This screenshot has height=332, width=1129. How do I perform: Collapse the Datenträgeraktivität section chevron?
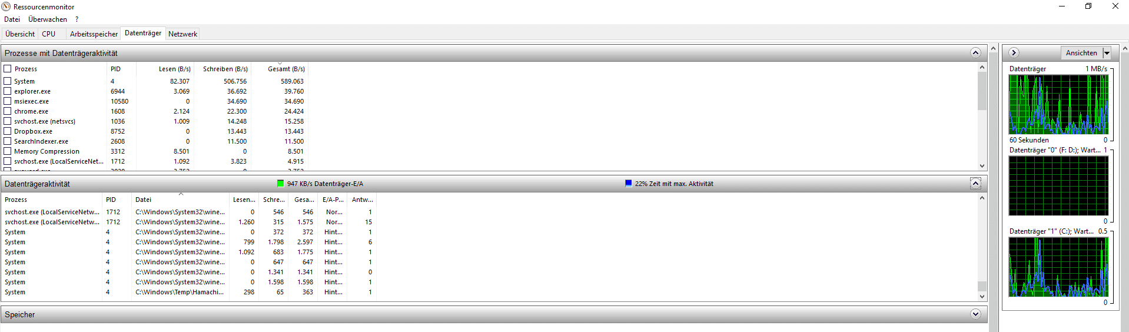click(975, 184)
